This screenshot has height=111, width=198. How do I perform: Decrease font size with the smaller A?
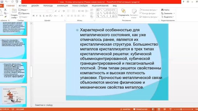point(59,11)
